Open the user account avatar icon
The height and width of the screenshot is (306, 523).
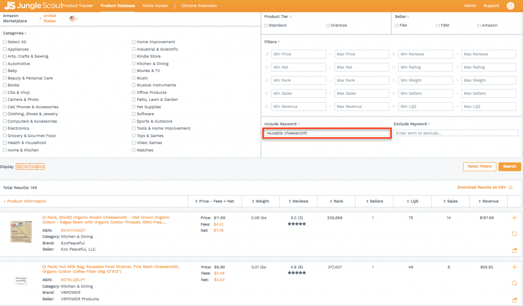(x=510, y=6)
